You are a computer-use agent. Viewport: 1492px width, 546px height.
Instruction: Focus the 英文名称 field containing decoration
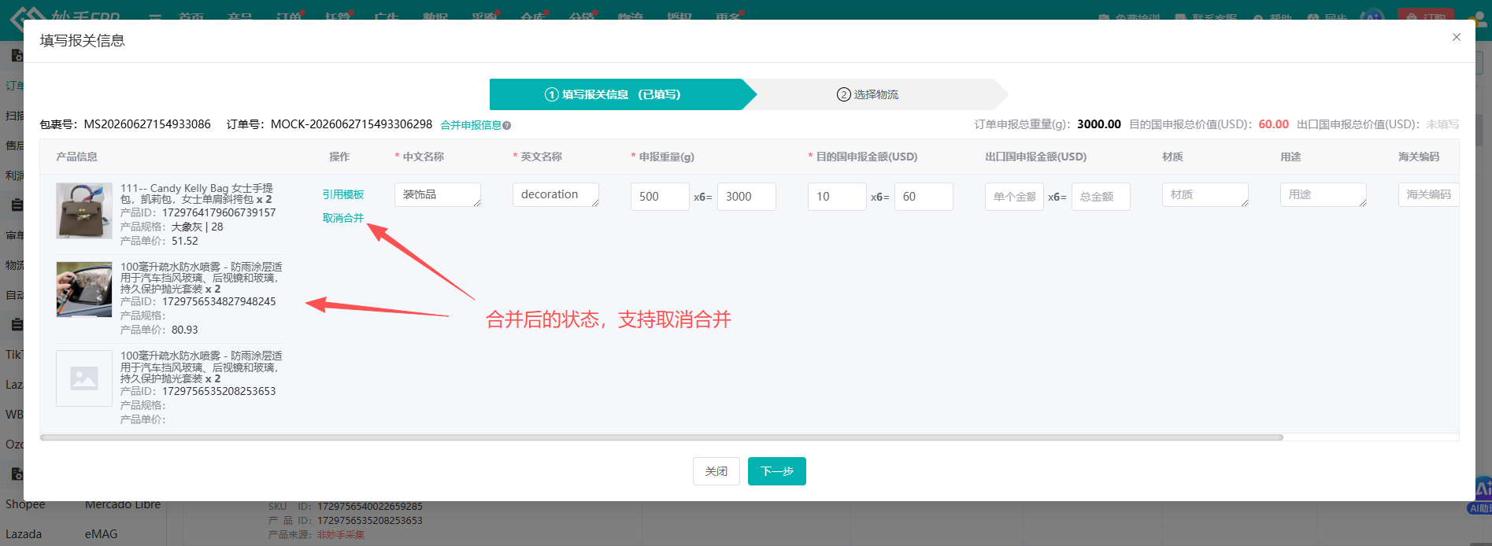pyautogui.click(x=556, y=194)
